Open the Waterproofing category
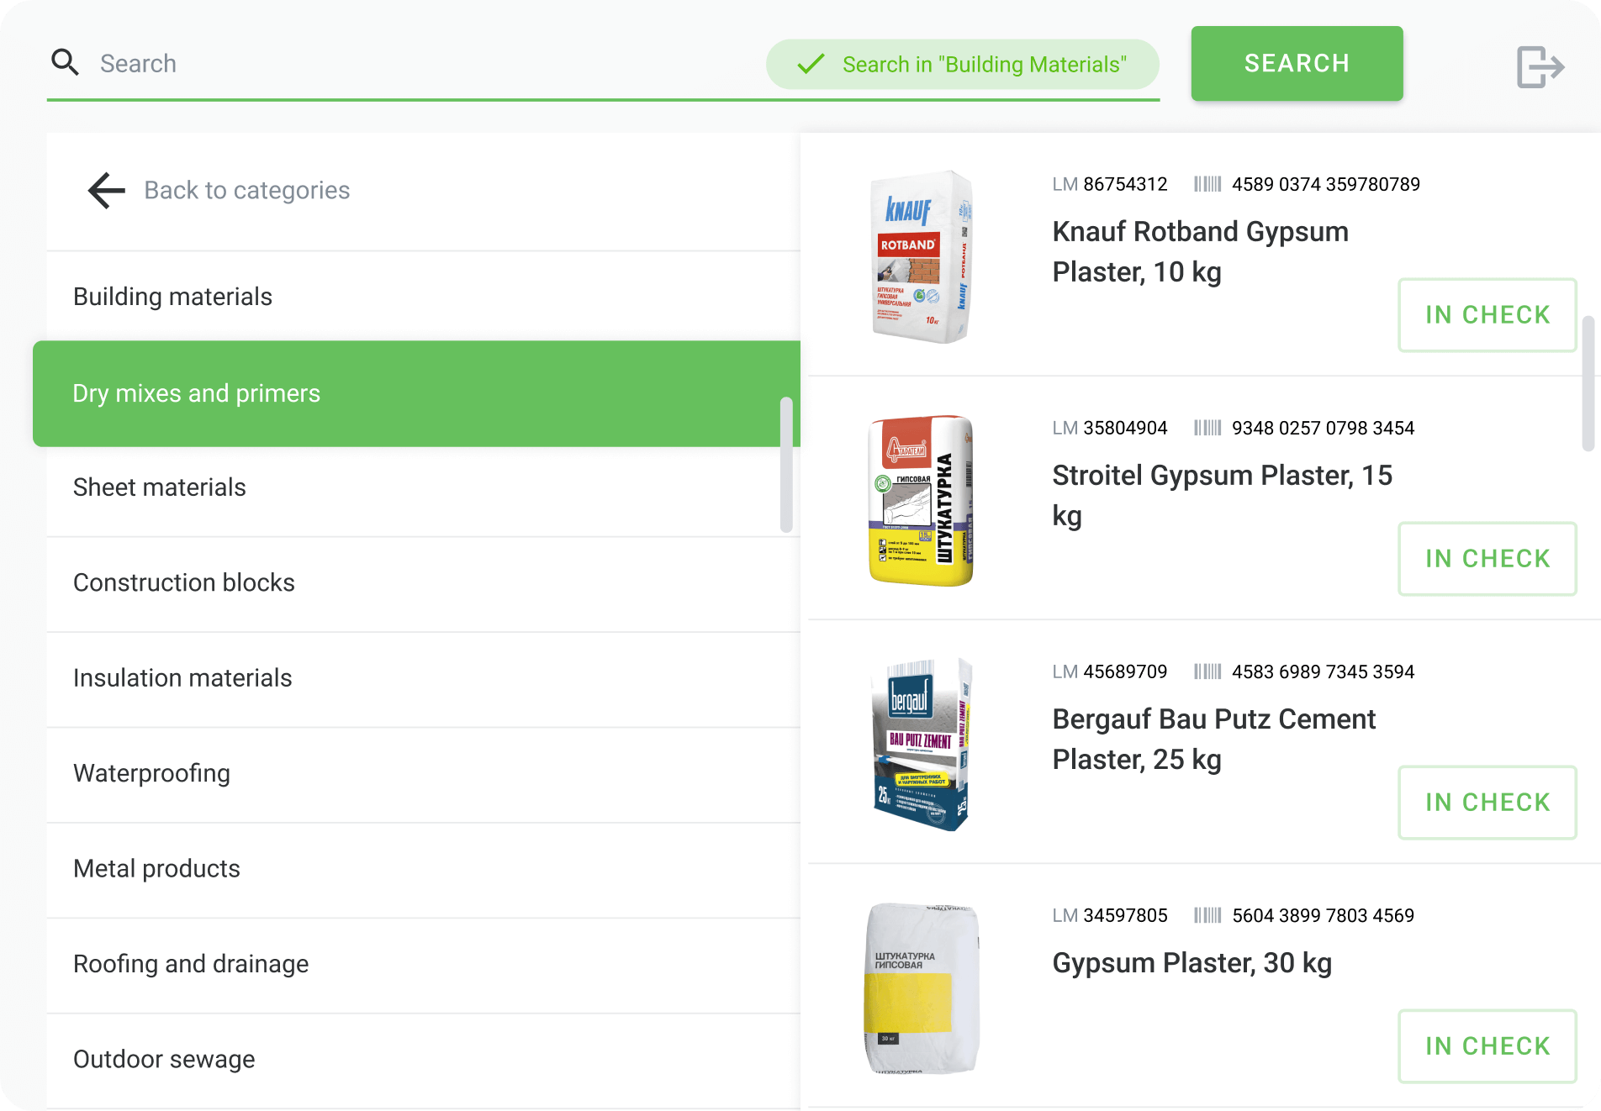This screenshot has height=1111, width=1601. 151,773
